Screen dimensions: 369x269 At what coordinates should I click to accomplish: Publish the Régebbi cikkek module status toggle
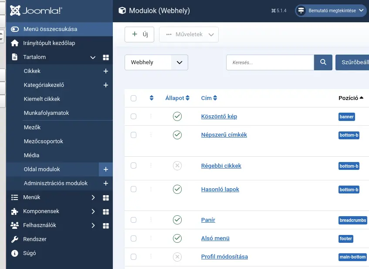(x=177, y=166)
